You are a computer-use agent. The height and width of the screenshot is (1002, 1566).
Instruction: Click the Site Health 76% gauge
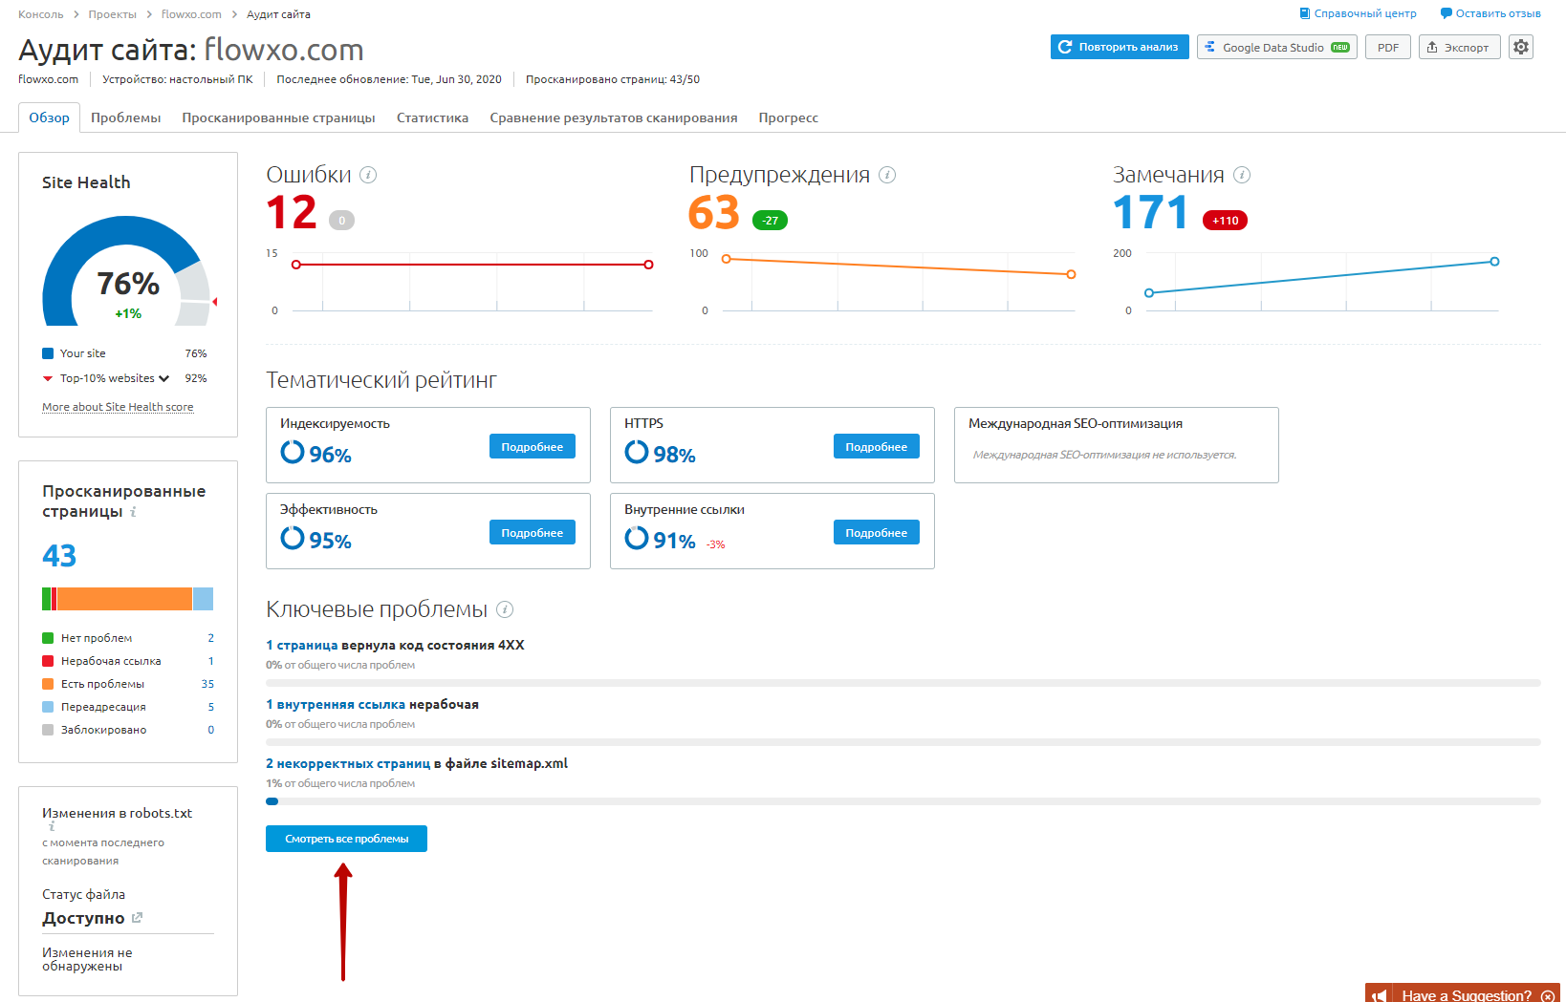(x=126, y=272)
